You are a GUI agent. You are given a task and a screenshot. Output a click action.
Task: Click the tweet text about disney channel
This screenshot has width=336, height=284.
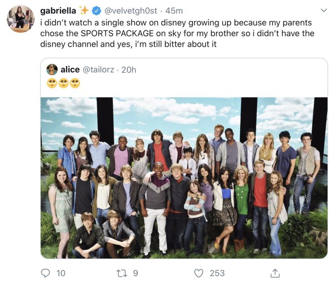(177, 33)
